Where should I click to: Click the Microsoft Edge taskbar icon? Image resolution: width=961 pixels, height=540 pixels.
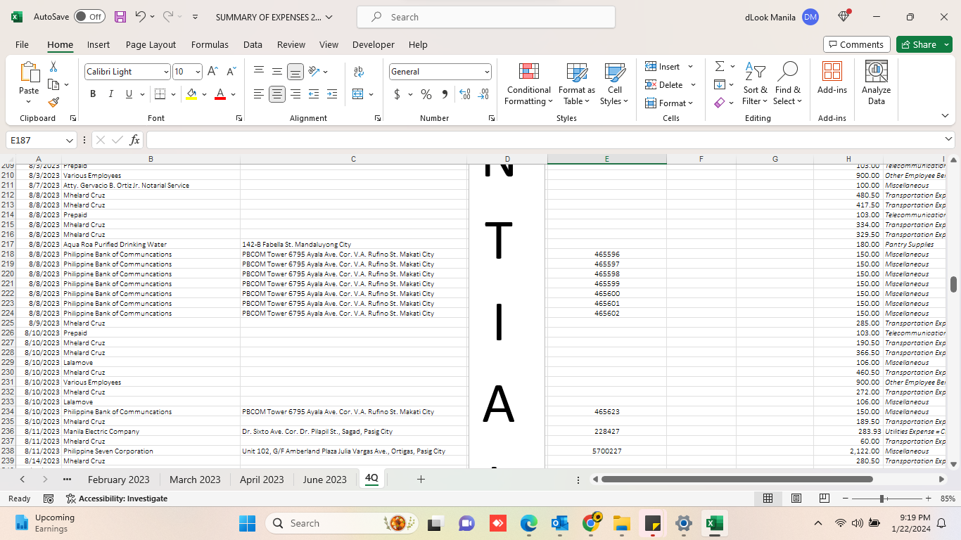(528, 523)
